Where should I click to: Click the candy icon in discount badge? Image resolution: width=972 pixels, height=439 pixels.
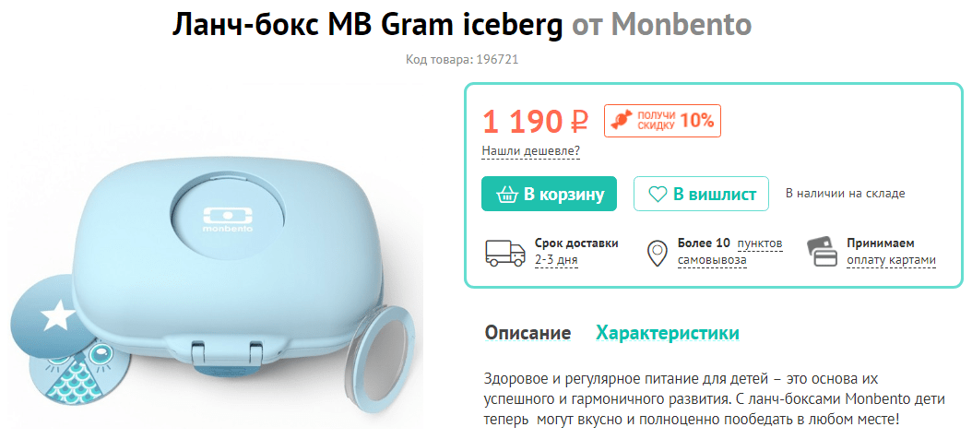622,121
